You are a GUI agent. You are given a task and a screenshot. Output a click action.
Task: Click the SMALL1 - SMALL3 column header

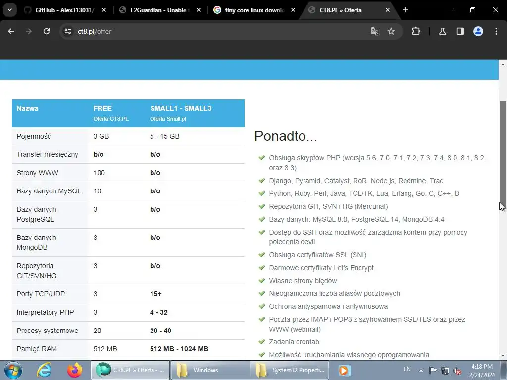(181, 108)
